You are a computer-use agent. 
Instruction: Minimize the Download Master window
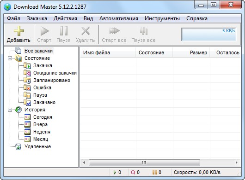(x=201, y=6)
